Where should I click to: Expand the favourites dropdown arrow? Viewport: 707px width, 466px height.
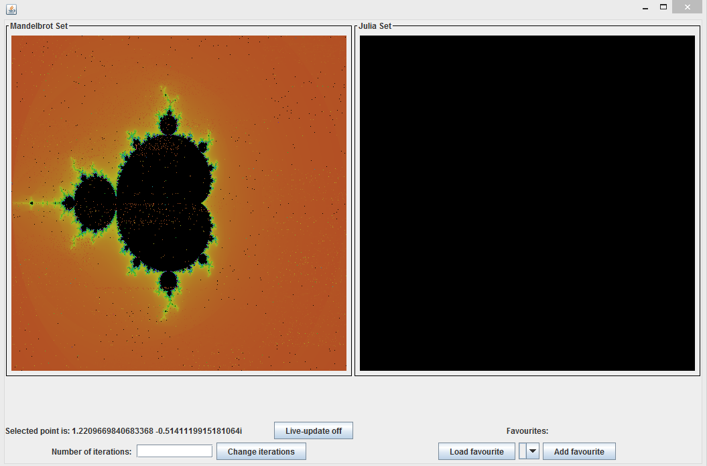[533, 451]
